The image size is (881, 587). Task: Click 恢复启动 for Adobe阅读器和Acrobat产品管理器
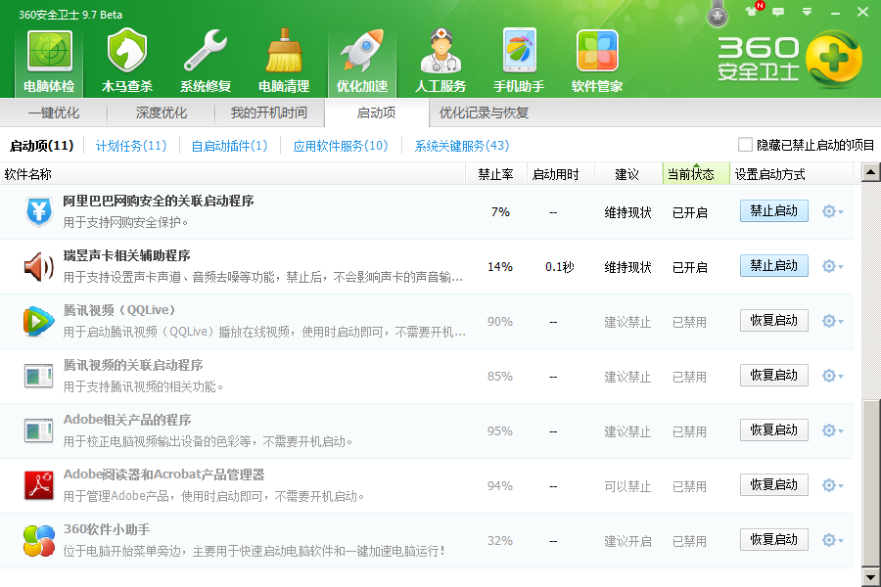tap(773, 485)
